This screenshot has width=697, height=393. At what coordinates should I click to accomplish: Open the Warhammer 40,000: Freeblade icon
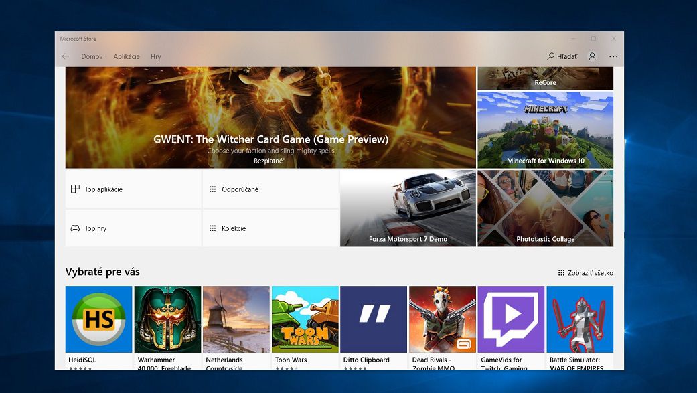point(167,319)
